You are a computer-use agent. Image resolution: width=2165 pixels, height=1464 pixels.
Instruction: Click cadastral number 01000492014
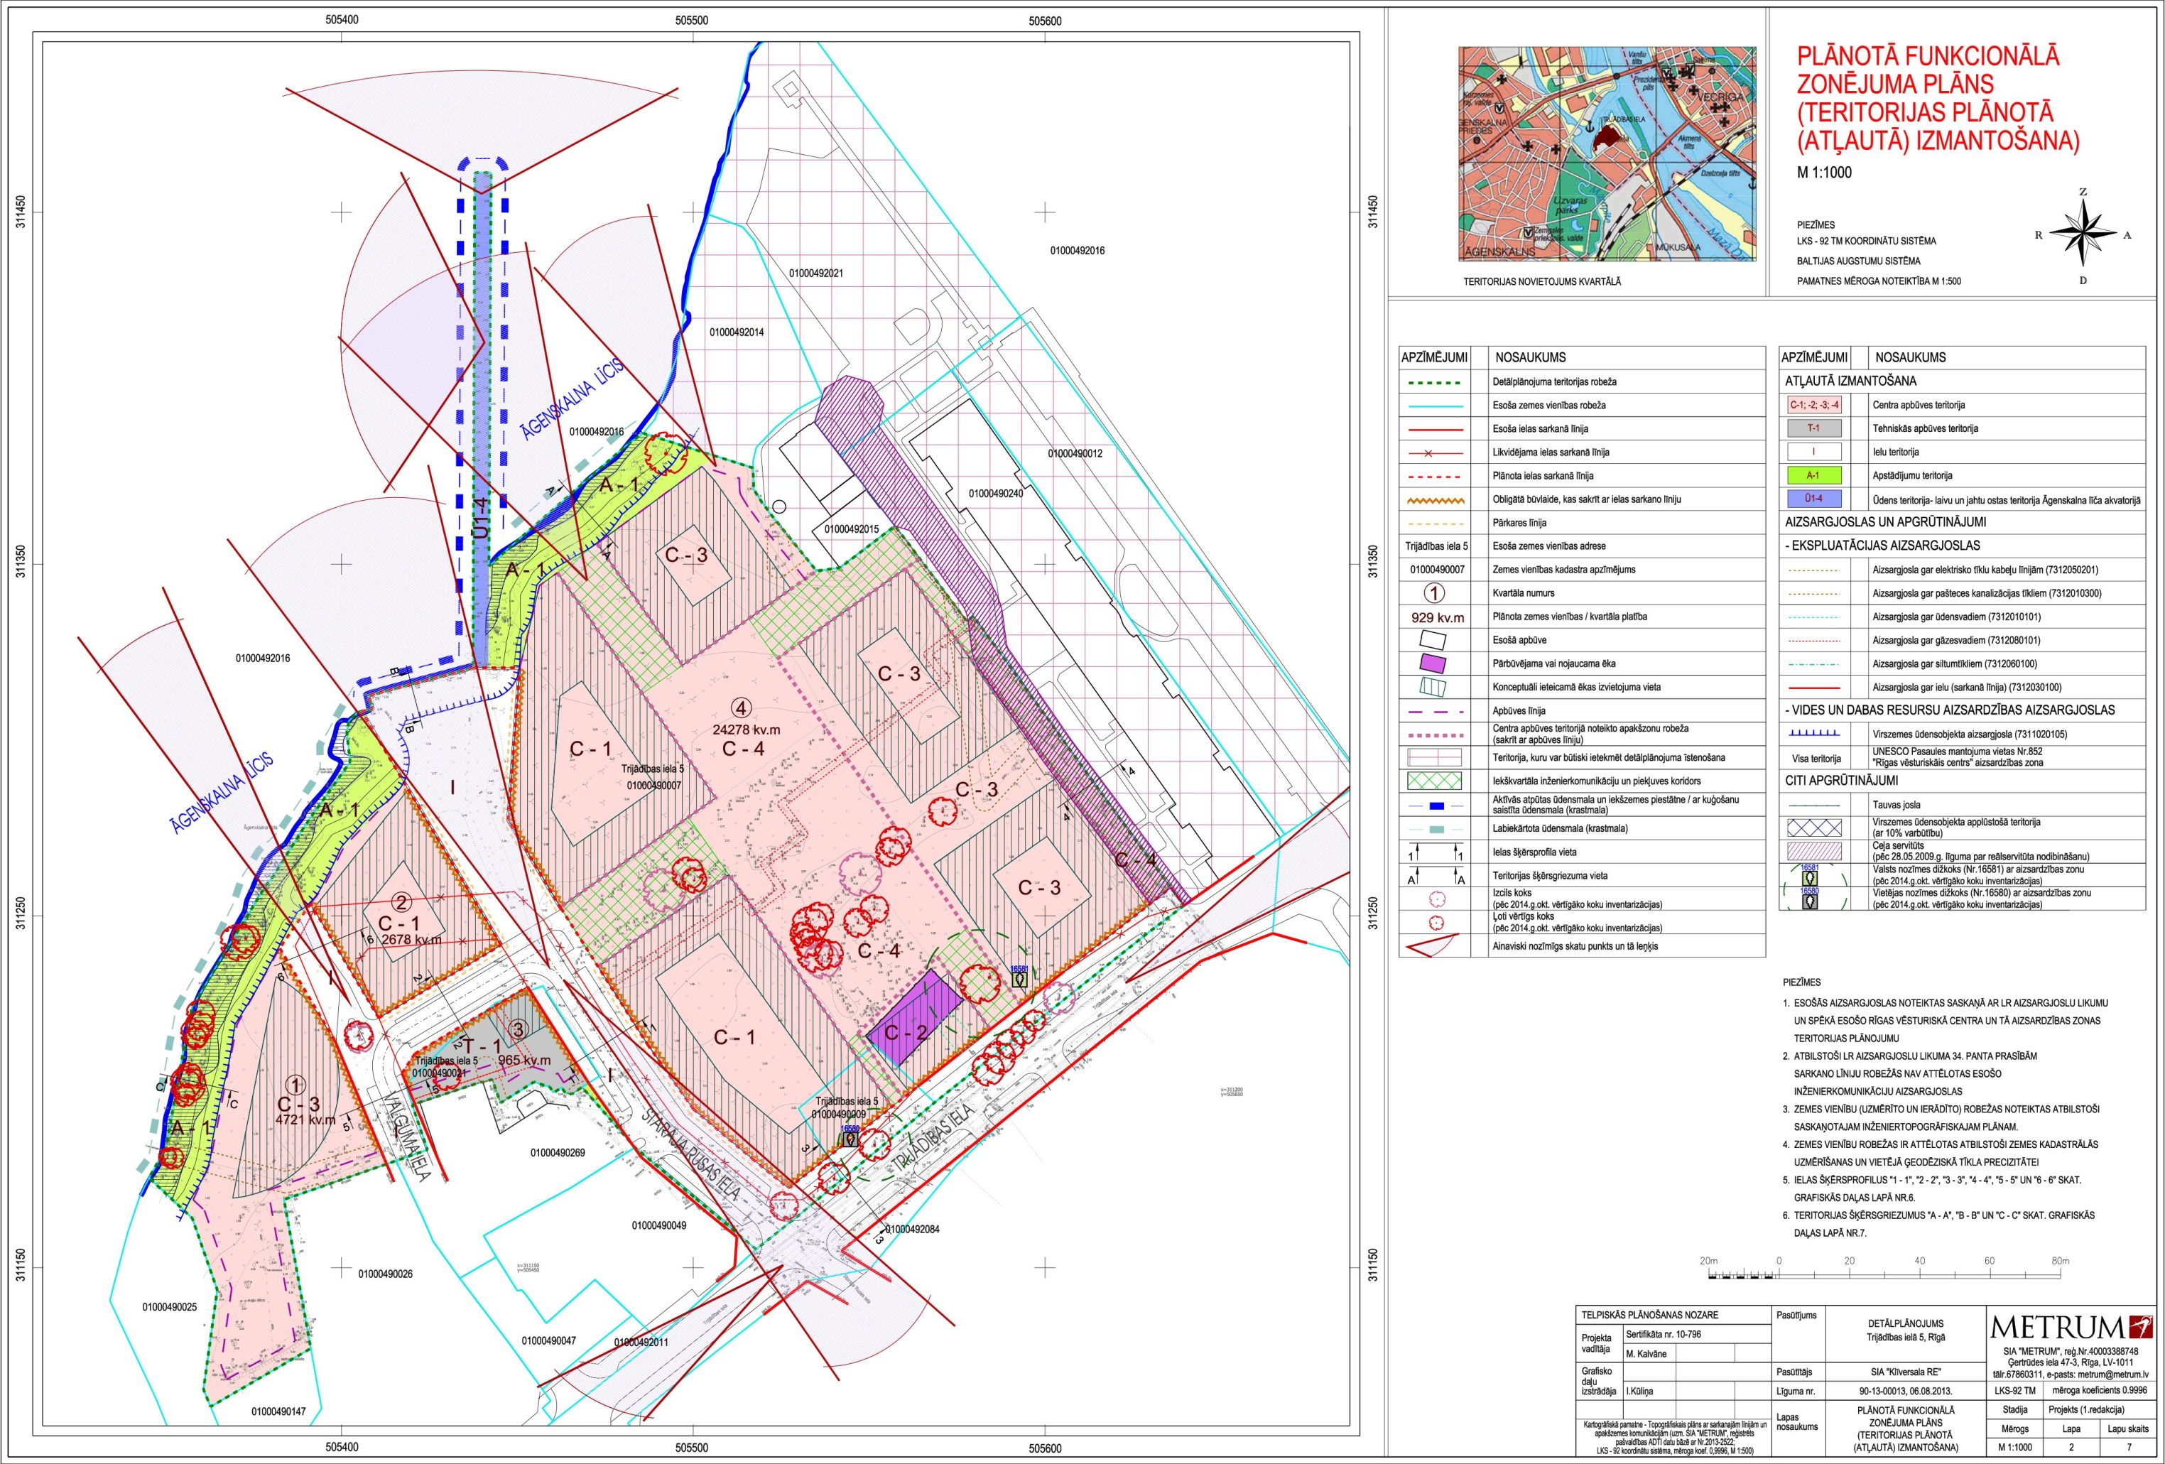tap(737, 332)
